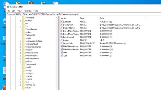
Task: Expand the vmicvss key
Action: tap(21, 62)
